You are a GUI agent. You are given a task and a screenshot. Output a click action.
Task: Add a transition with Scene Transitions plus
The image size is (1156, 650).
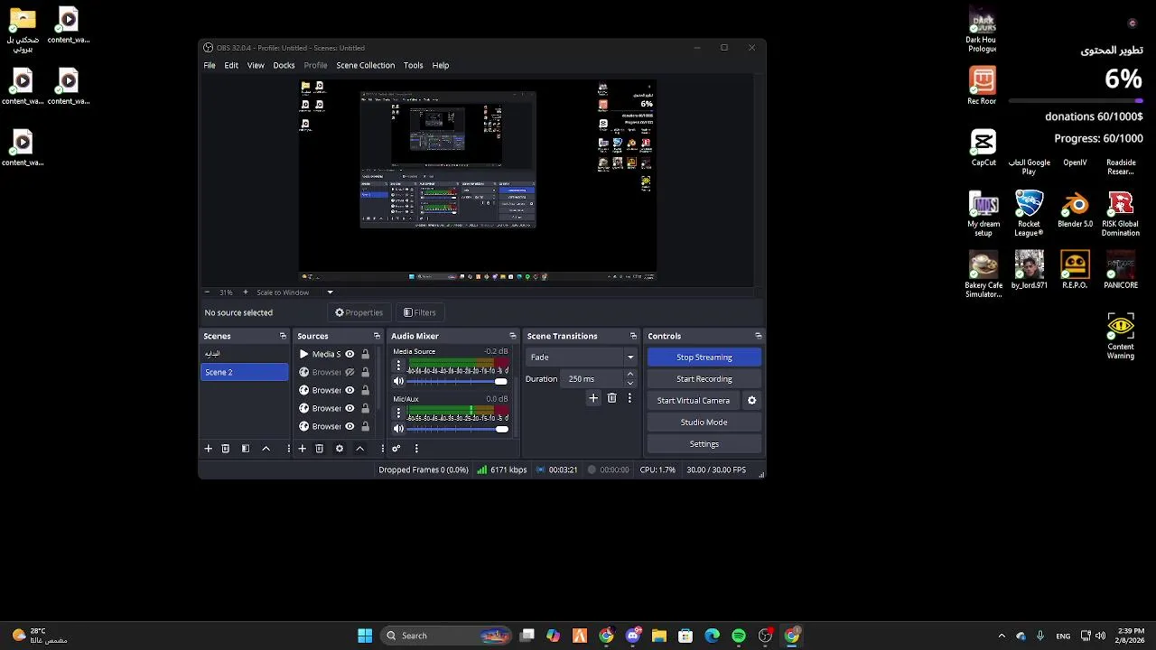pos(593,398)
